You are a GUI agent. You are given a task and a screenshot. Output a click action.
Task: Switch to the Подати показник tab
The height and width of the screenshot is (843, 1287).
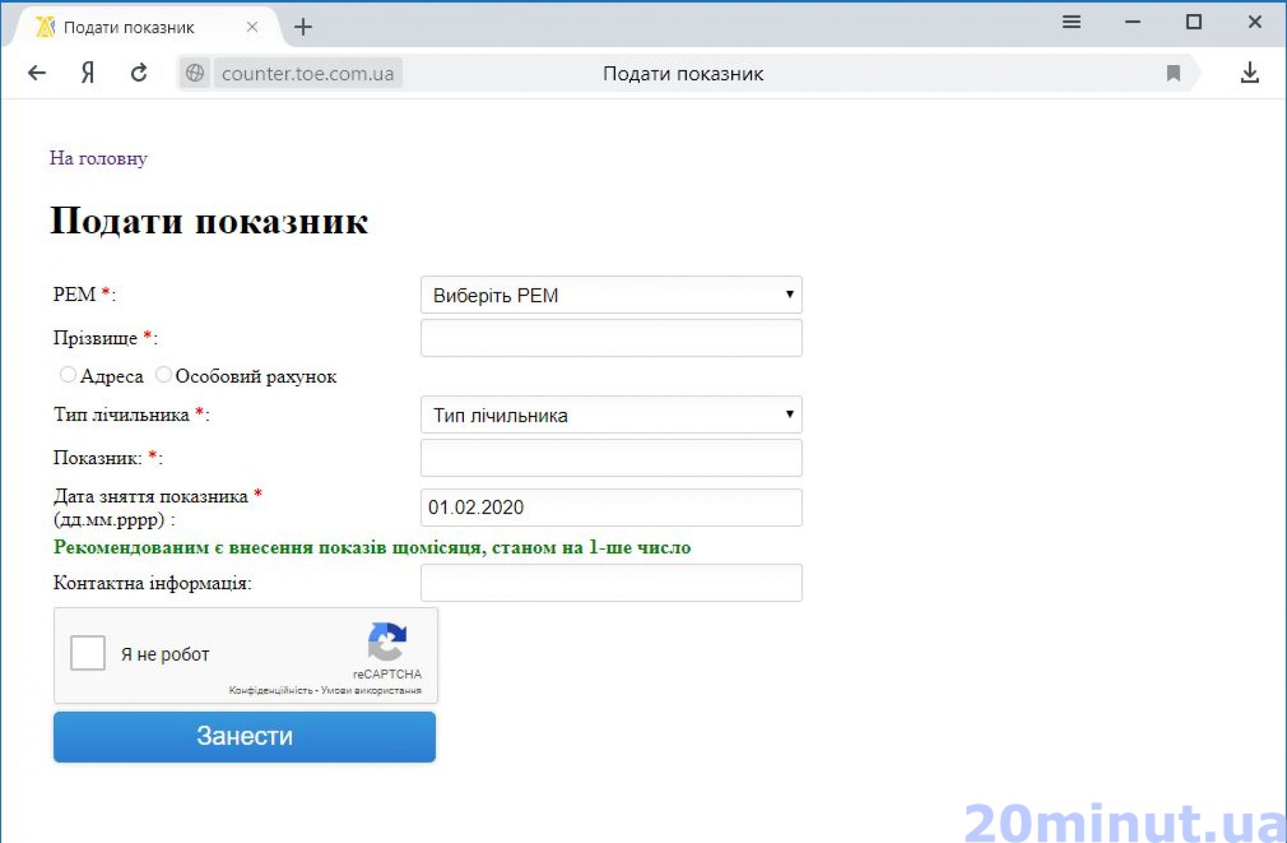tap(129, 27)
